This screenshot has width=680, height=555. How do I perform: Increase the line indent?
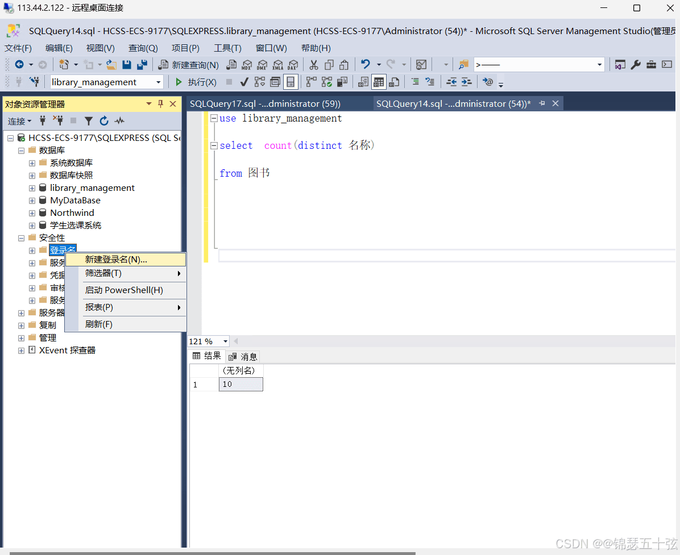tap(466, 82)
